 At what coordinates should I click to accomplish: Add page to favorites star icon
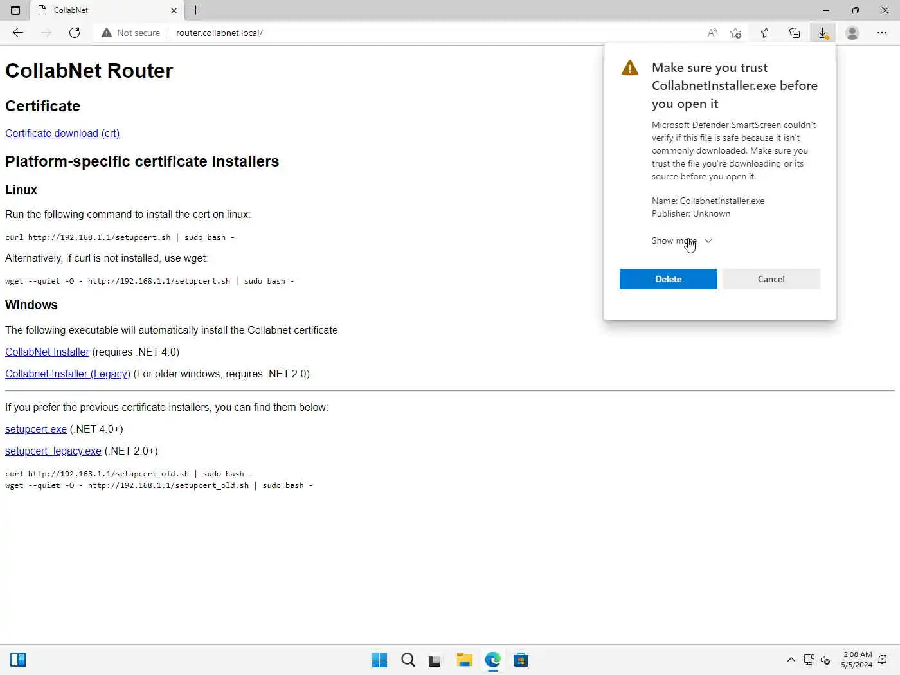tap(736, 33)
